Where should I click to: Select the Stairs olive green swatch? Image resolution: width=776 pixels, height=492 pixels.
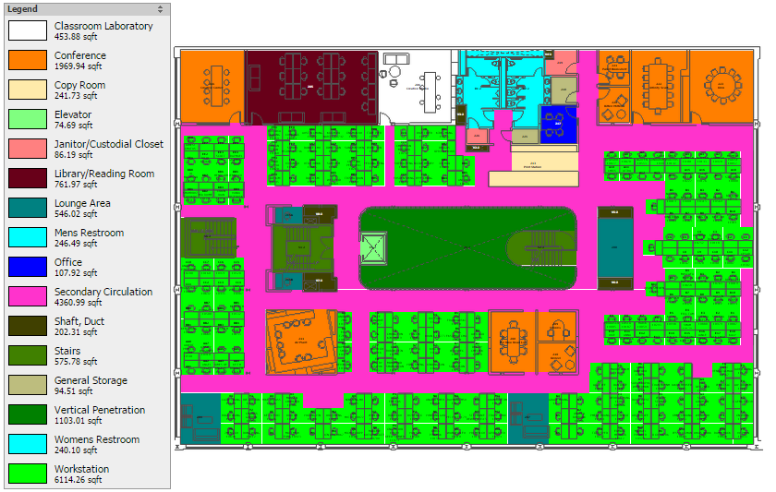28,355
